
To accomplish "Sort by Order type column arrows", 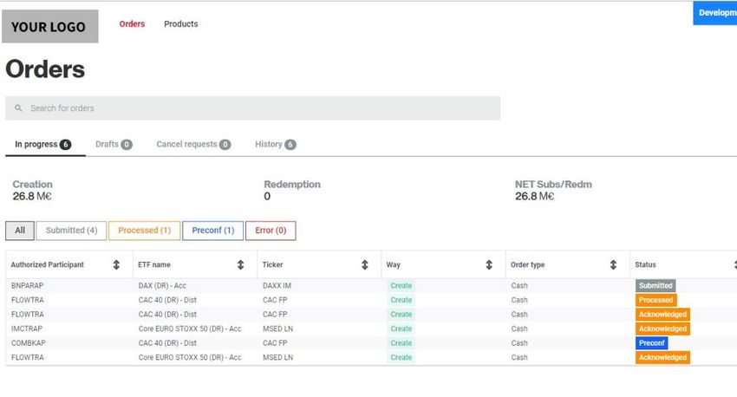I will pos(613,265).
